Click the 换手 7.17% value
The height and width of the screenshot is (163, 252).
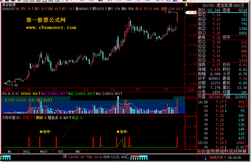(215, 88)
